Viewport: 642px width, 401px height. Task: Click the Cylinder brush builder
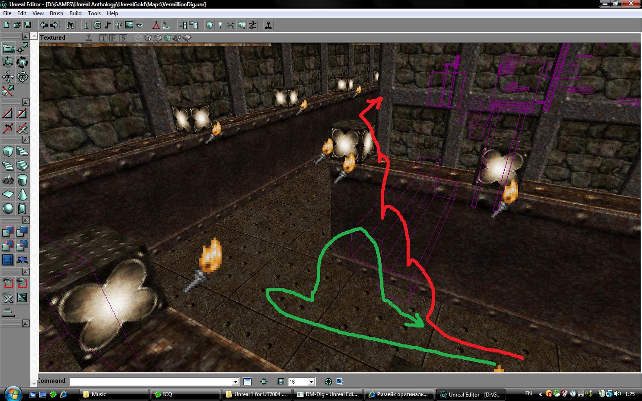pyautogui.click(x=22, y=180)
